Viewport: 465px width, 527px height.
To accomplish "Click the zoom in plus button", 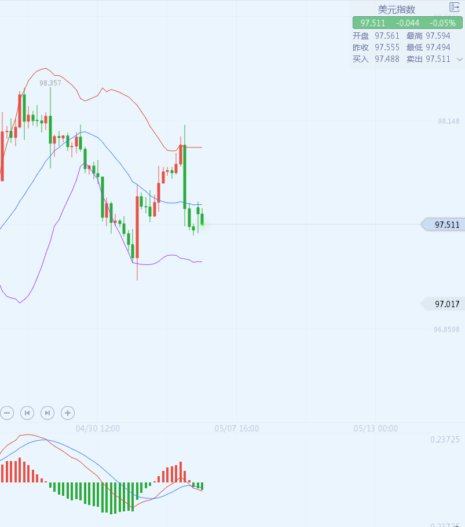I will coord(68,412).
